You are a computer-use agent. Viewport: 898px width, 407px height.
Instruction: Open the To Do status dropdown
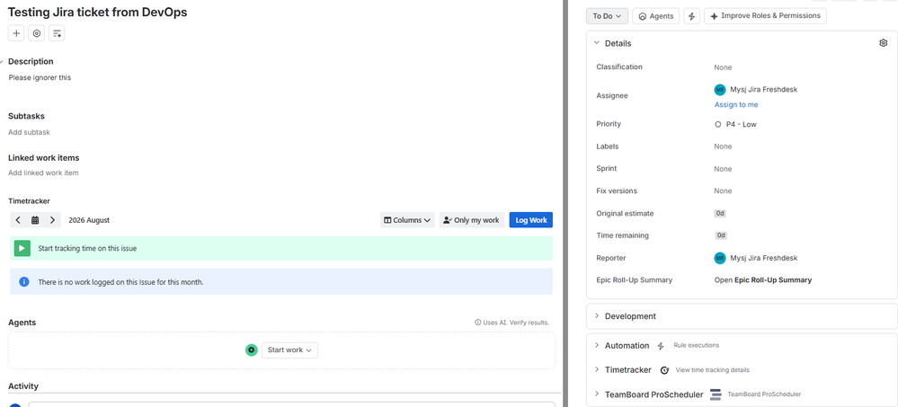[x=607, y=16]
